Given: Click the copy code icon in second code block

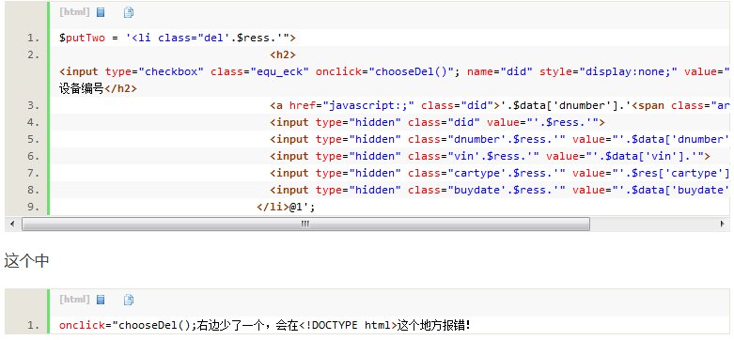Looking at the screenshot, I should (x=129, y=300).
